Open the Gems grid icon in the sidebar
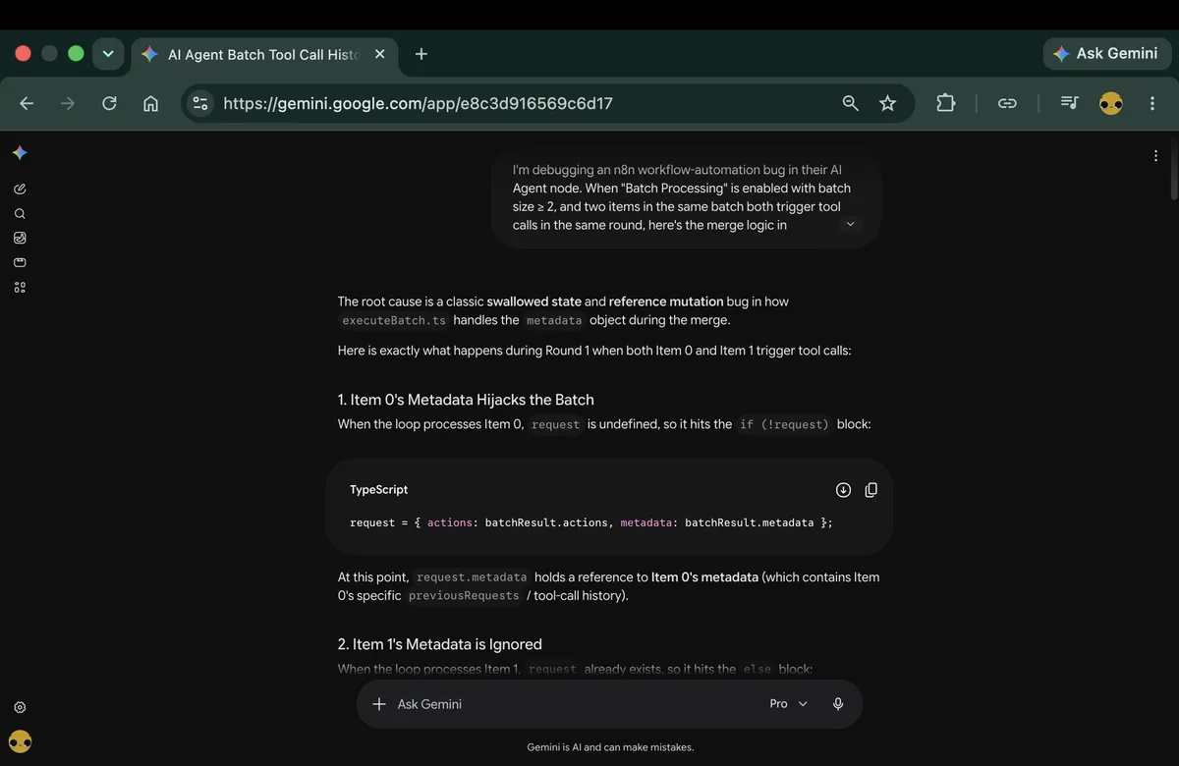Screen dimensions: 1179x766 pos(20,288)
